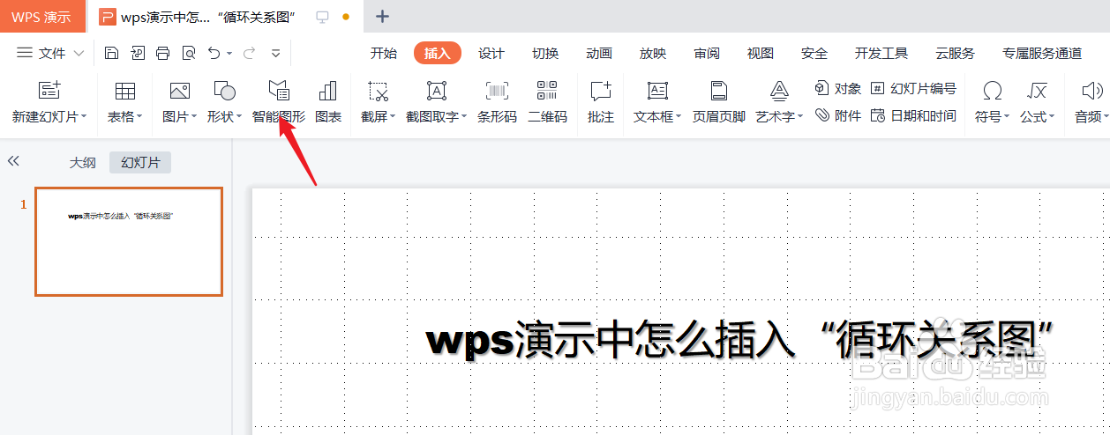Switch to the 动画 ribbon tab
The image size is (1110, 435).
[599, 54]
